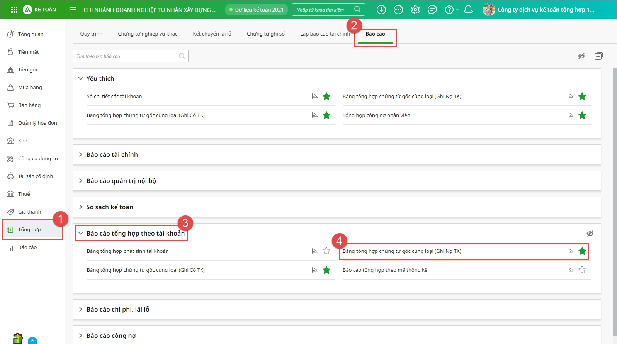Click the collapse all sections icon
Screen dimensions: 617x344
[x=598, y=56]
